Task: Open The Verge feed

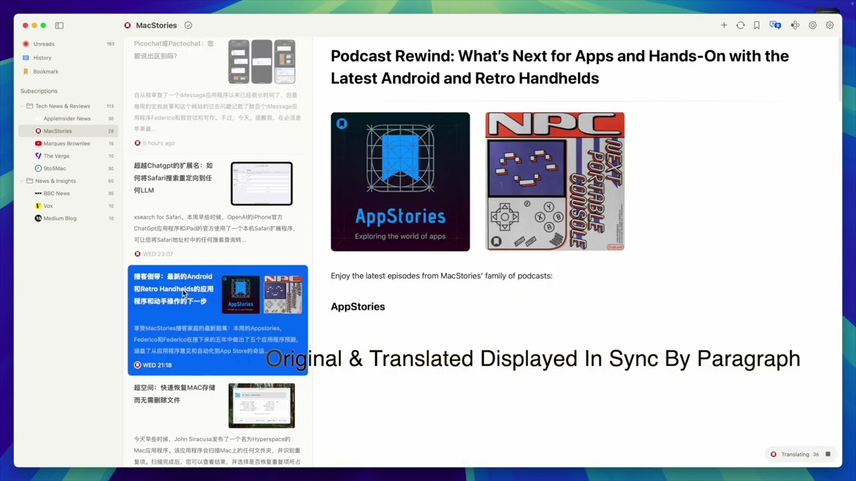Action: tap(68, 156)
